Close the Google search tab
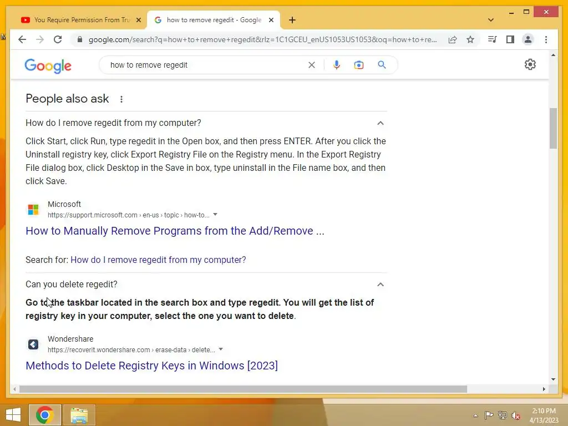The width and height of the screenshot is (568, 426). (271, 20)
